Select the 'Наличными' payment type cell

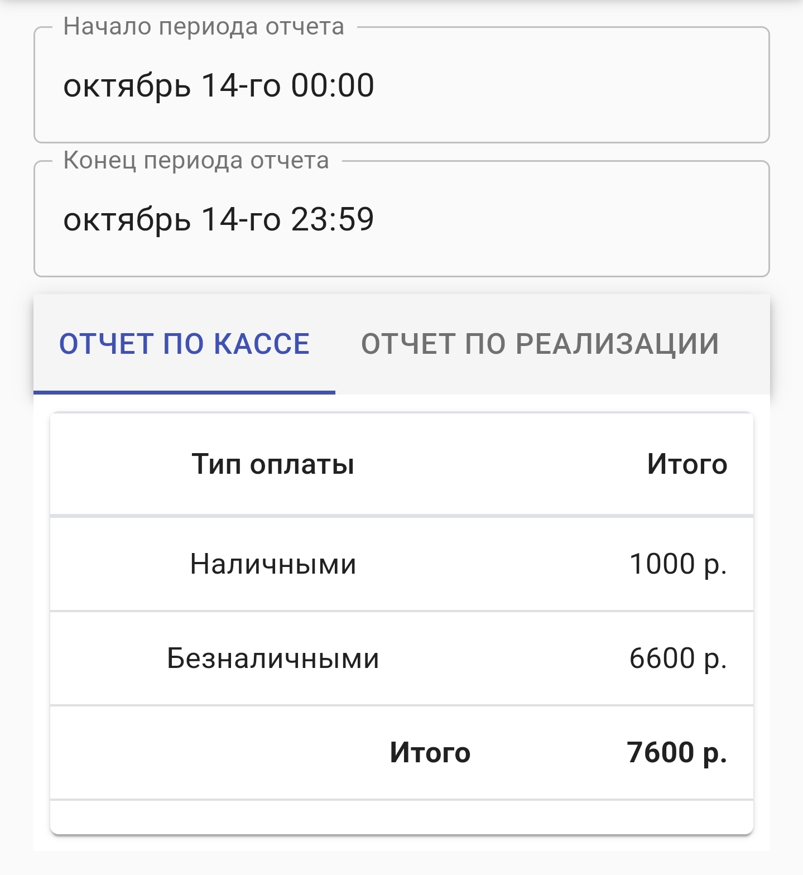(273, 564)
